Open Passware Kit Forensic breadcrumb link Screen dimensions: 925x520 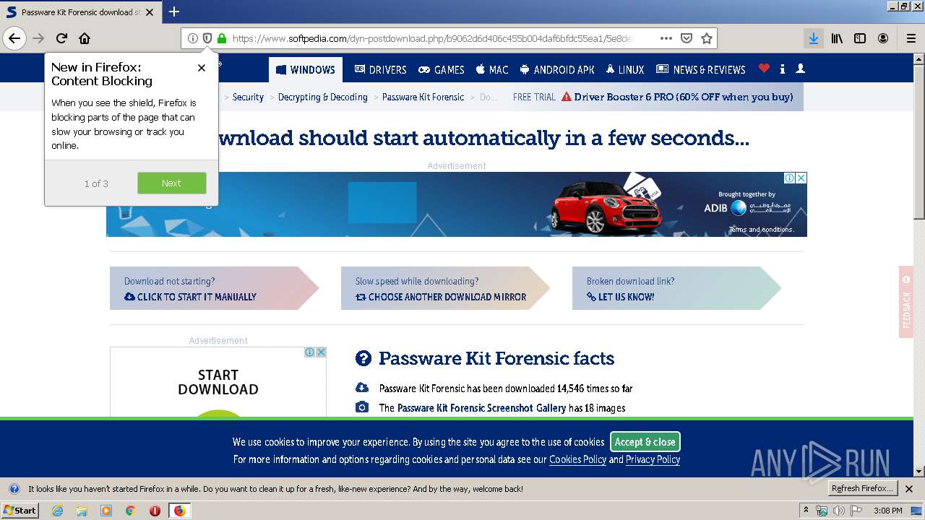(x=423, y=97)
